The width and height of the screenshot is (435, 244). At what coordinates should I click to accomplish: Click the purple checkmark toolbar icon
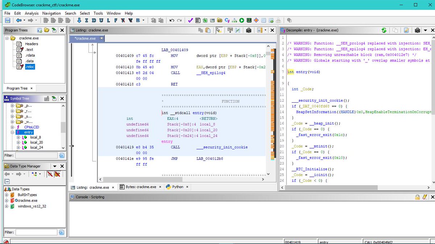[190, 20]
